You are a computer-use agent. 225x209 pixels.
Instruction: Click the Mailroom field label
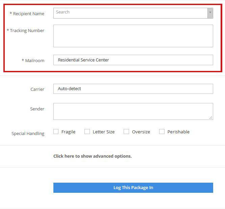[33, 60]
